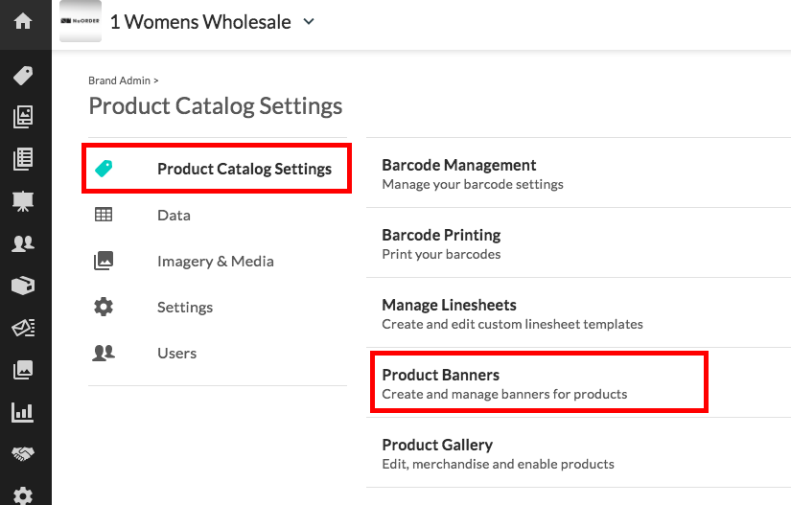Open the tag icon in left sidebar
This screenshot has height=505, width=791.
(x=23, y=75)
